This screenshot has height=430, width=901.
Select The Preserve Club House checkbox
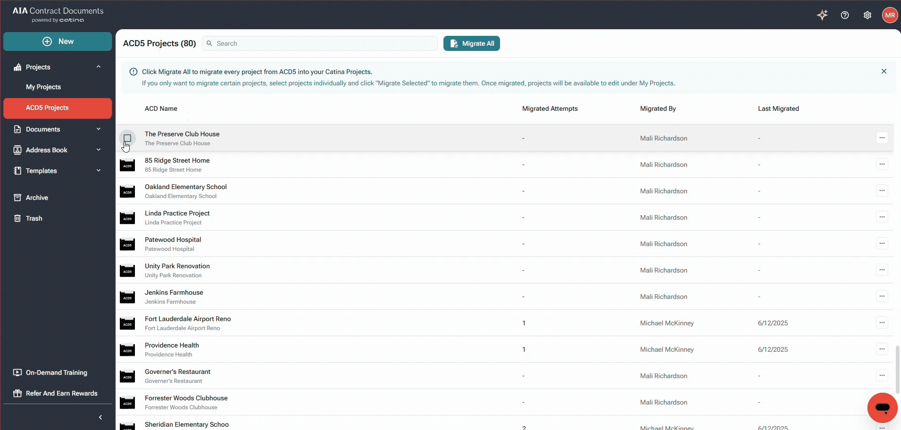click(x=127, y=138)
